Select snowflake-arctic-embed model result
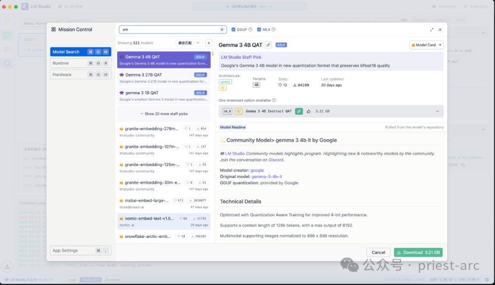Image resolution: width=495 pixels, height=285 pixels. click(164, 237)
